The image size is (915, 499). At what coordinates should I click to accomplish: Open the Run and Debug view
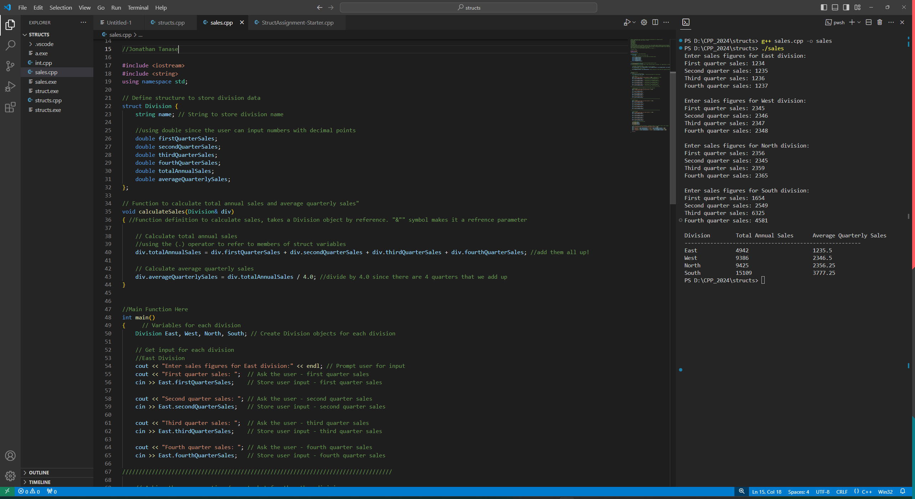[10, 86]
